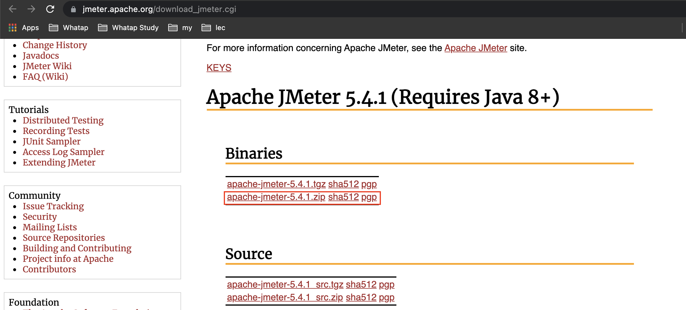Open JUnit Sampler tutorial
Viewport: 686px width, 310px height.
click(51, 142)
